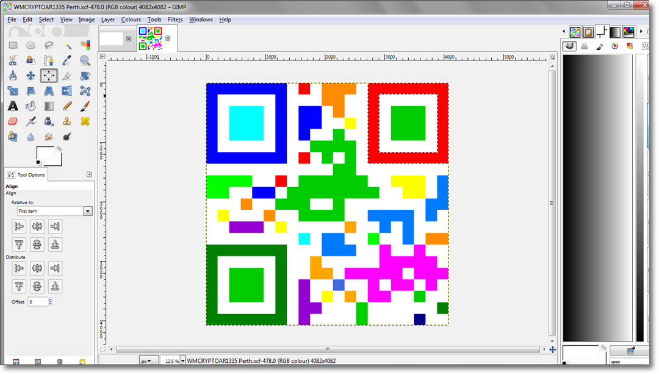659x375 pixels.
Task: Align bottom edge of target
Action: 55,244
